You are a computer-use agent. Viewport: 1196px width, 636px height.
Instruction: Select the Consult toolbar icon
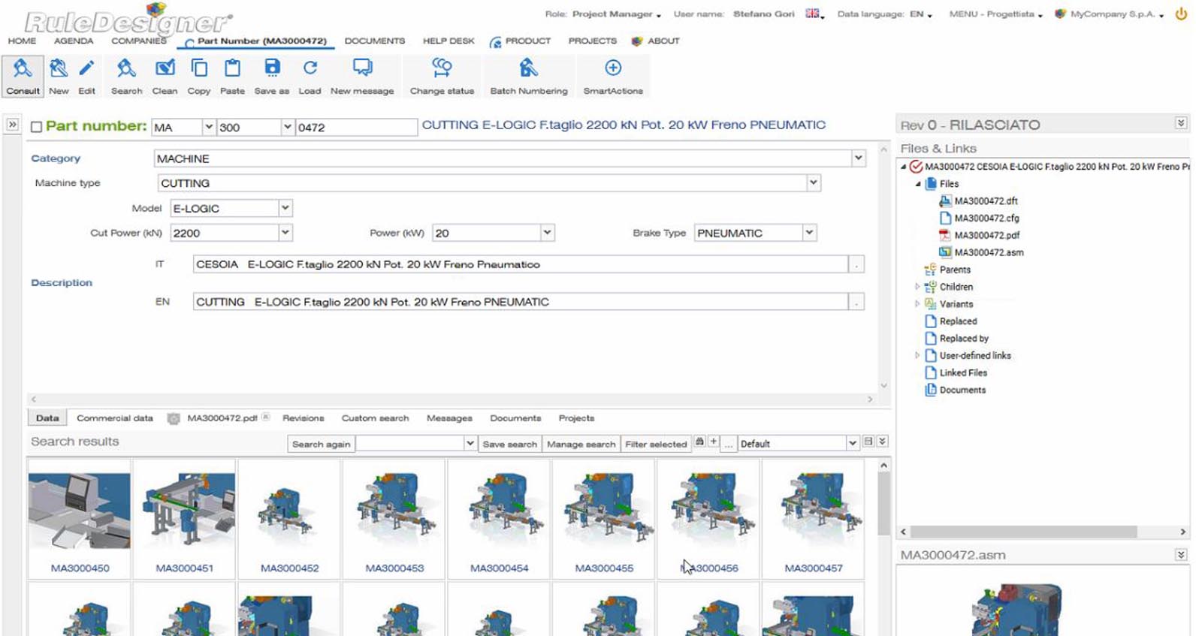click(23, 76)
